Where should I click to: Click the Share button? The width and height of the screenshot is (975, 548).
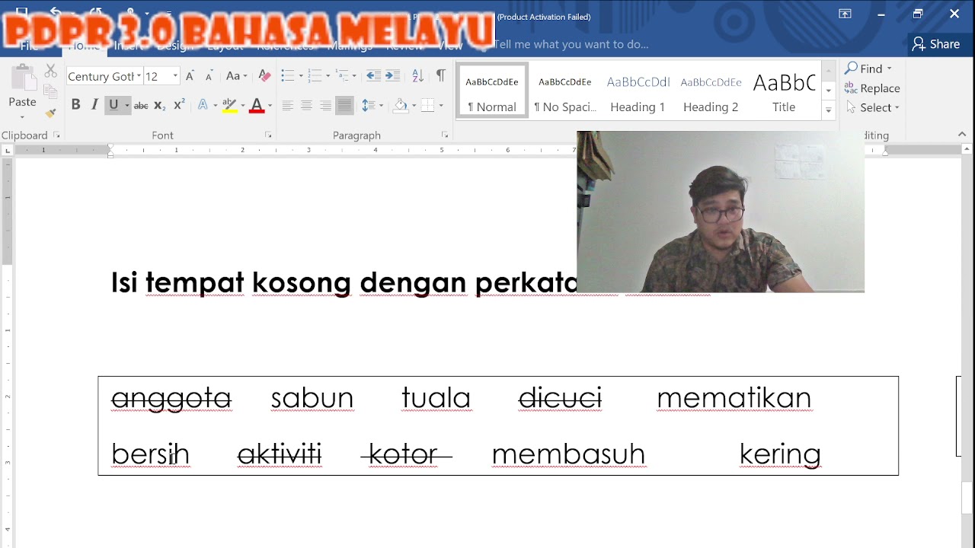pyautogui.click(x=936, y=44)
